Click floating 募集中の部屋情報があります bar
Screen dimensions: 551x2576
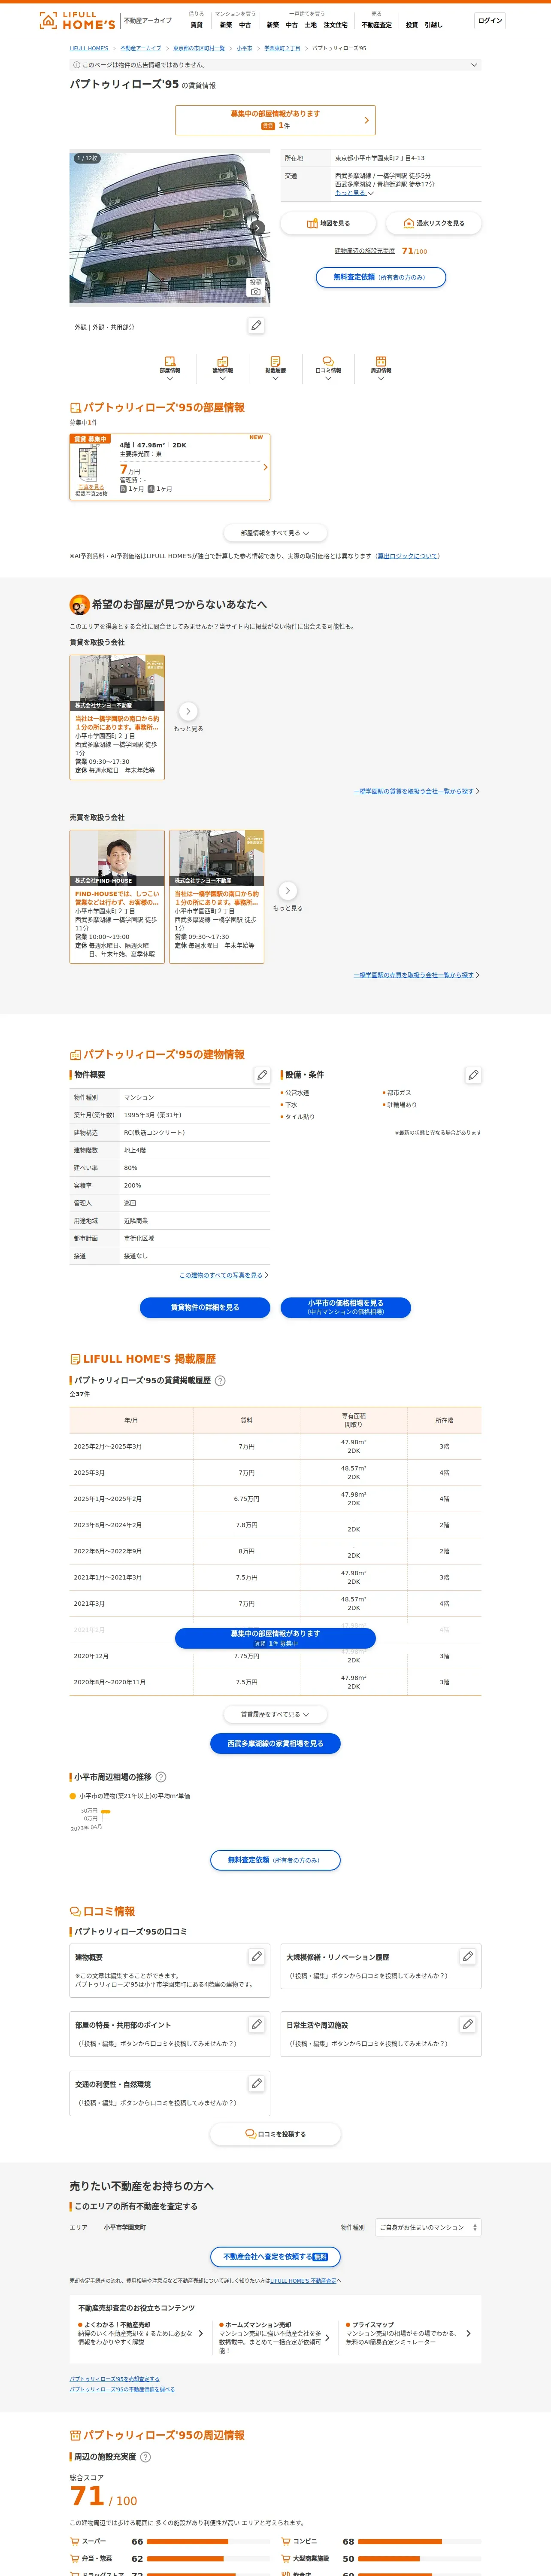pos(275,1638)
